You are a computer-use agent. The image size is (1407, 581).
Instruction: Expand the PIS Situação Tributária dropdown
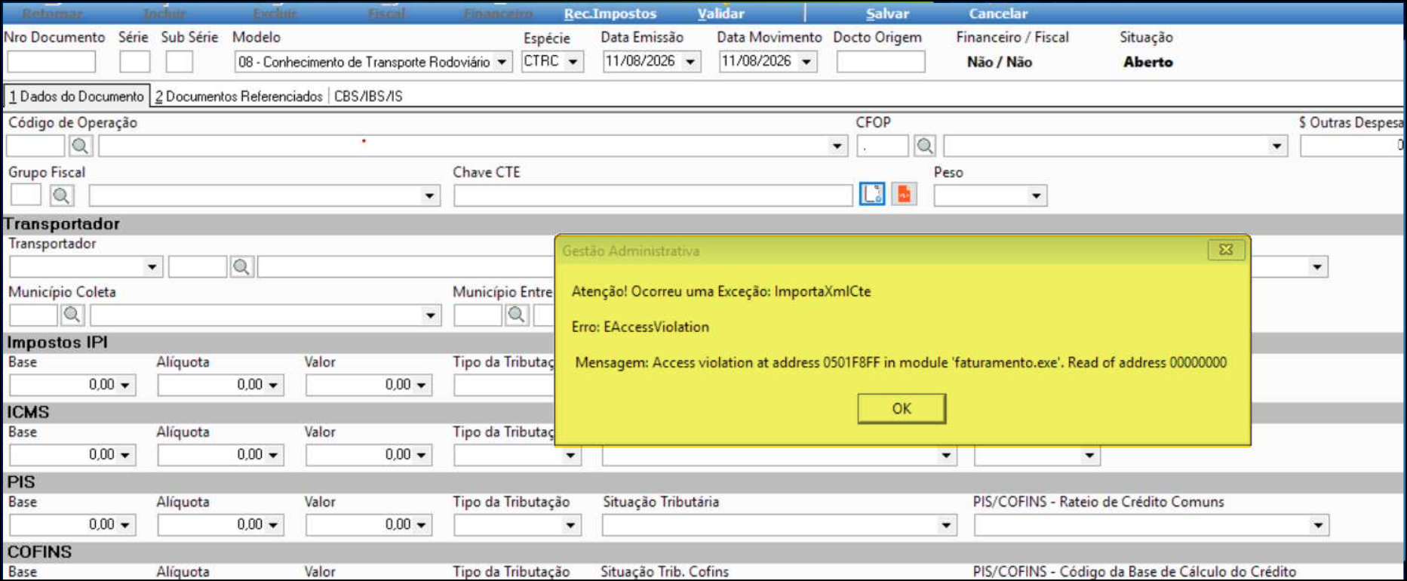(x=946, y=525)
